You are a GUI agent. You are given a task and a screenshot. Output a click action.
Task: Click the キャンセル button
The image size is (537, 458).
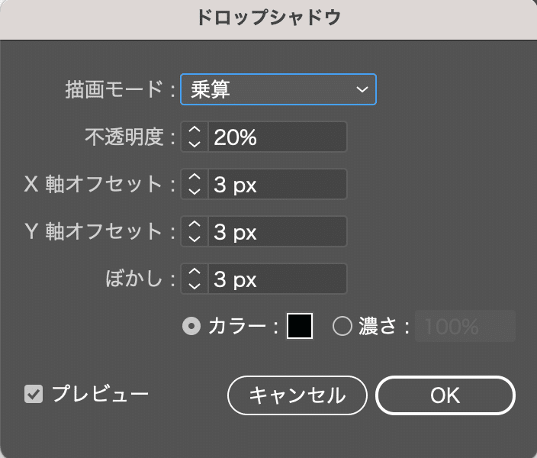pyautogui.click(x=297, y=395)
